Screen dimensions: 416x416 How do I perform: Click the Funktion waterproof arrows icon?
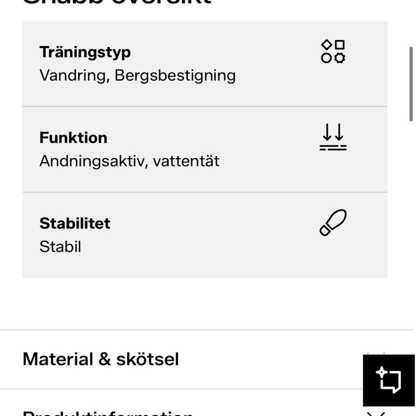coord(333,137)
